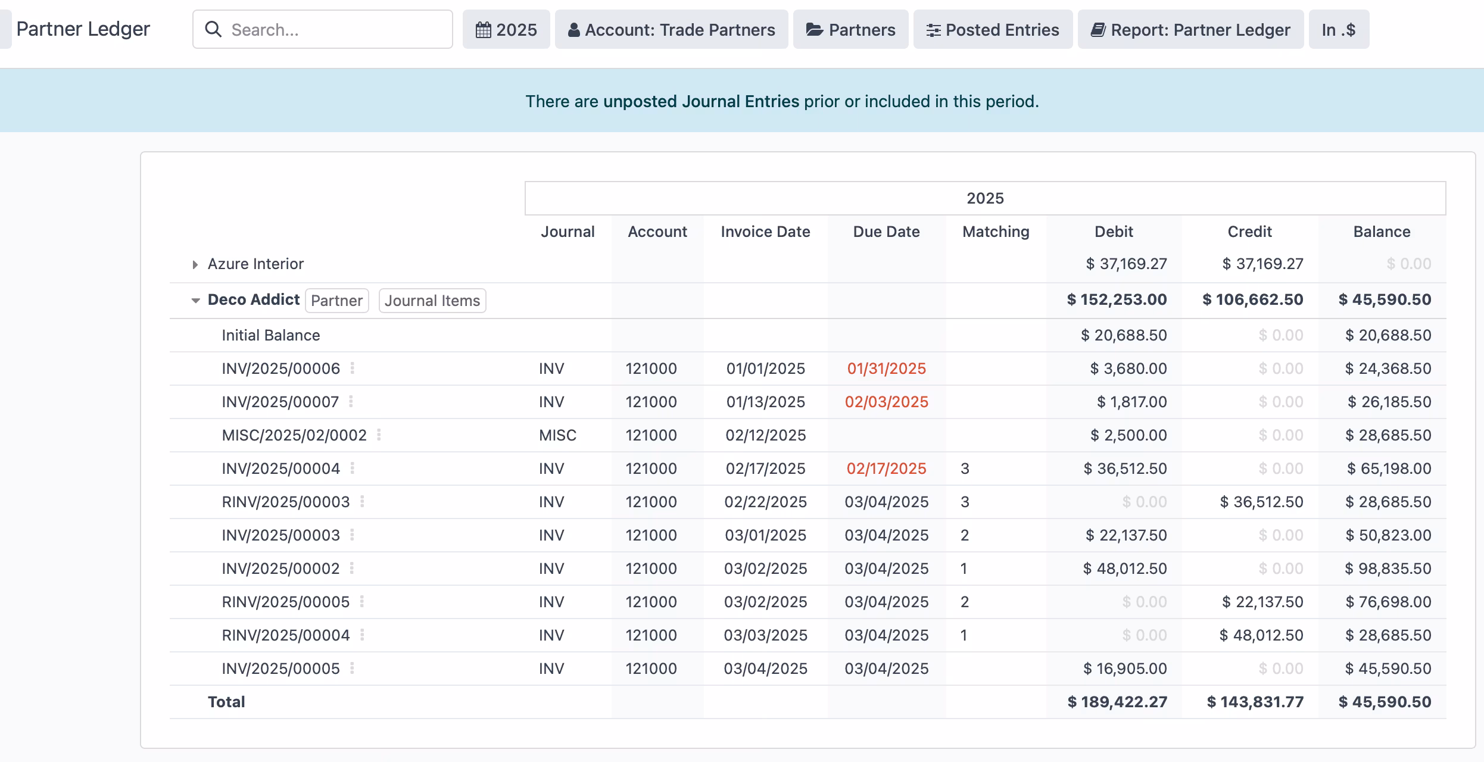Click the MISC journal cell
The width and height of the screenshot is (1484, 762).
(x=557, y=435)
